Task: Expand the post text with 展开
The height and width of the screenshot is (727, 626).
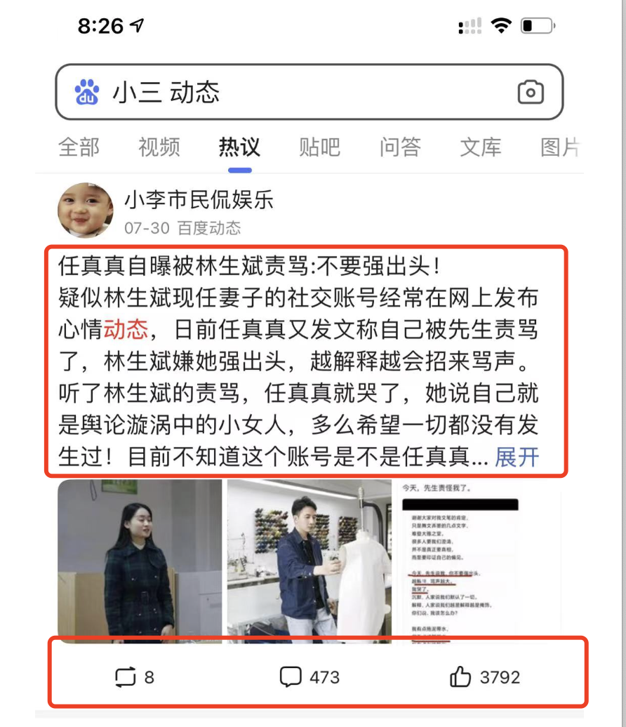Action: (517, 457)
